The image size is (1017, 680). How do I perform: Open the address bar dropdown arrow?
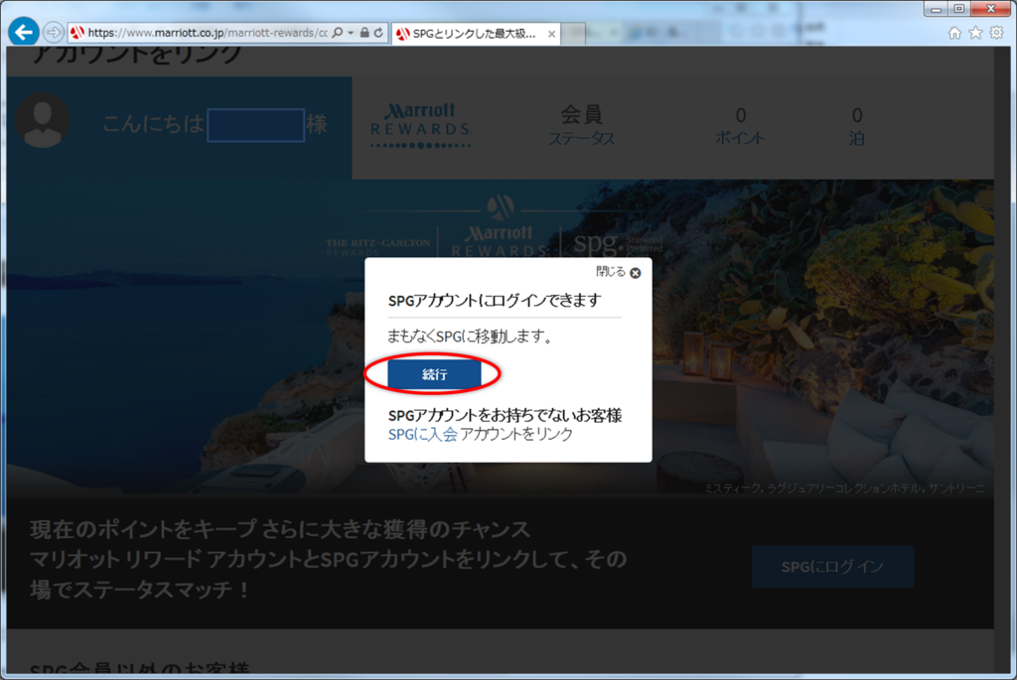pyautogui.click(x=351, y=33)
